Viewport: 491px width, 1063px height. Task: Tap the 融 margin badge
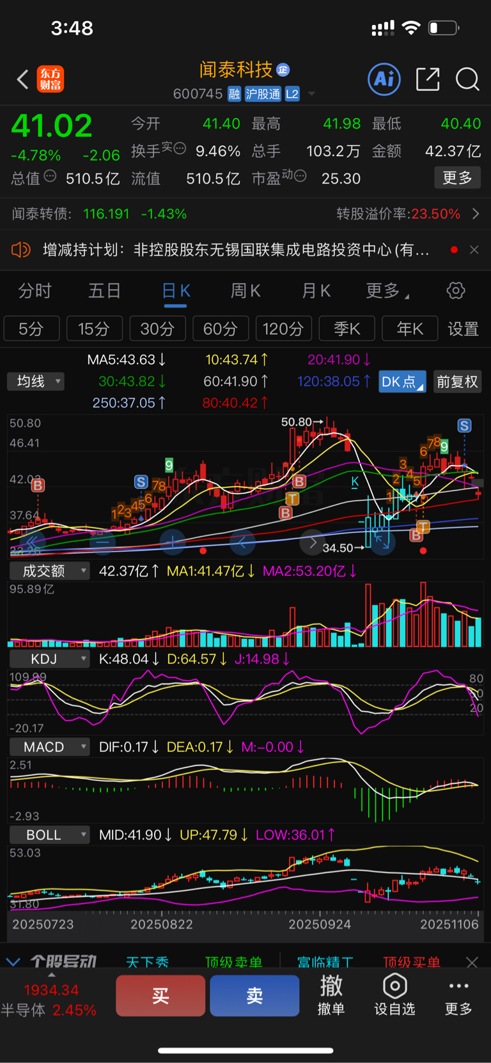tap(234, 94)
